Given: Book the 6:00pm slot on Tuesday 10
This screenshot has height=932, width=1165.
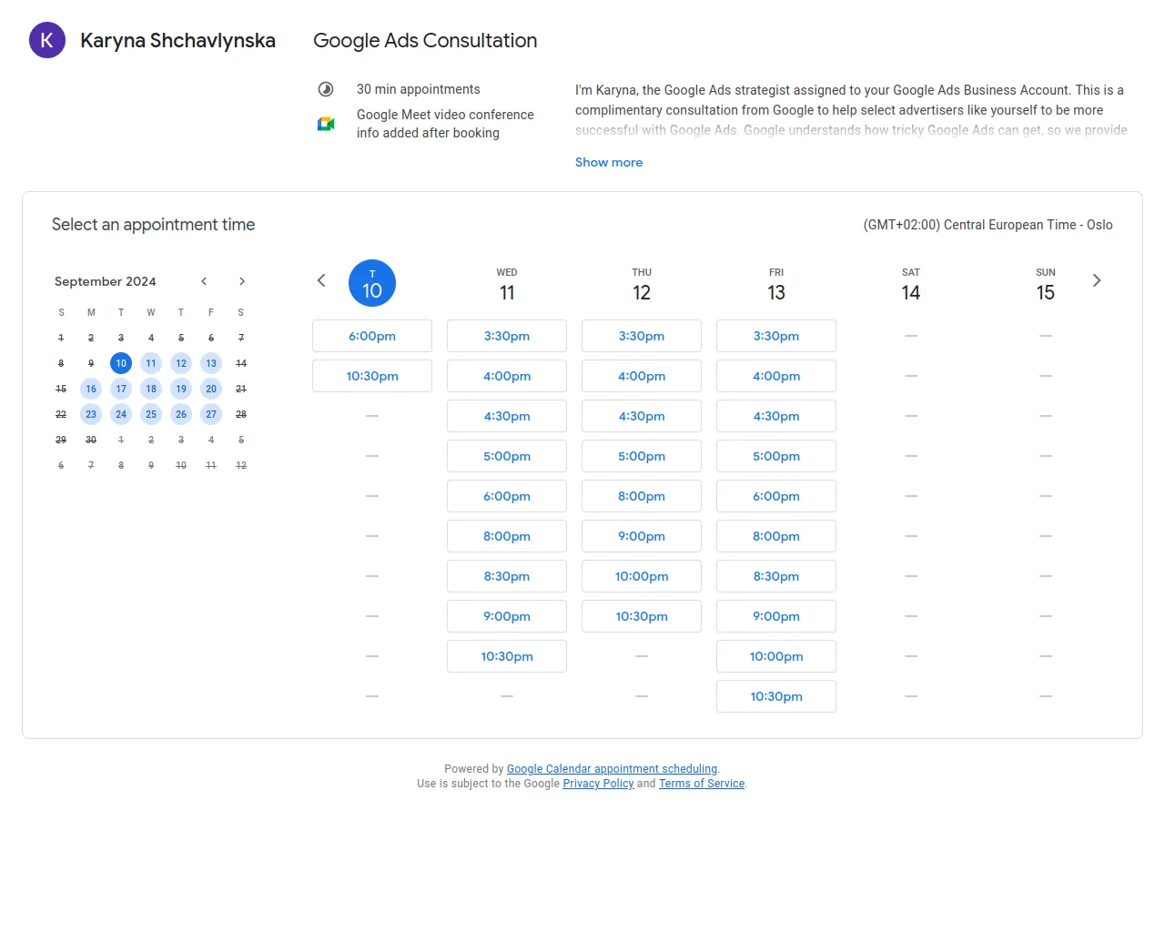Looking at the screenshot, I should click(372, 336).
